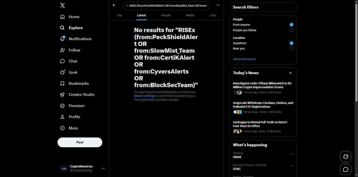358x177 pixels.
Task: Open the Bookmarks icon
Action: (62, 83)
